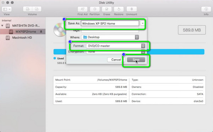Screen dimensions: 213x132
Task: Click the Tags input field
Action: pos(110,30)
